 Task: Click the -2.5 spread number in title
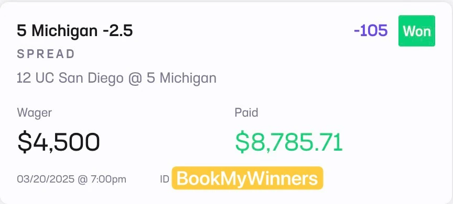(117, 31)
